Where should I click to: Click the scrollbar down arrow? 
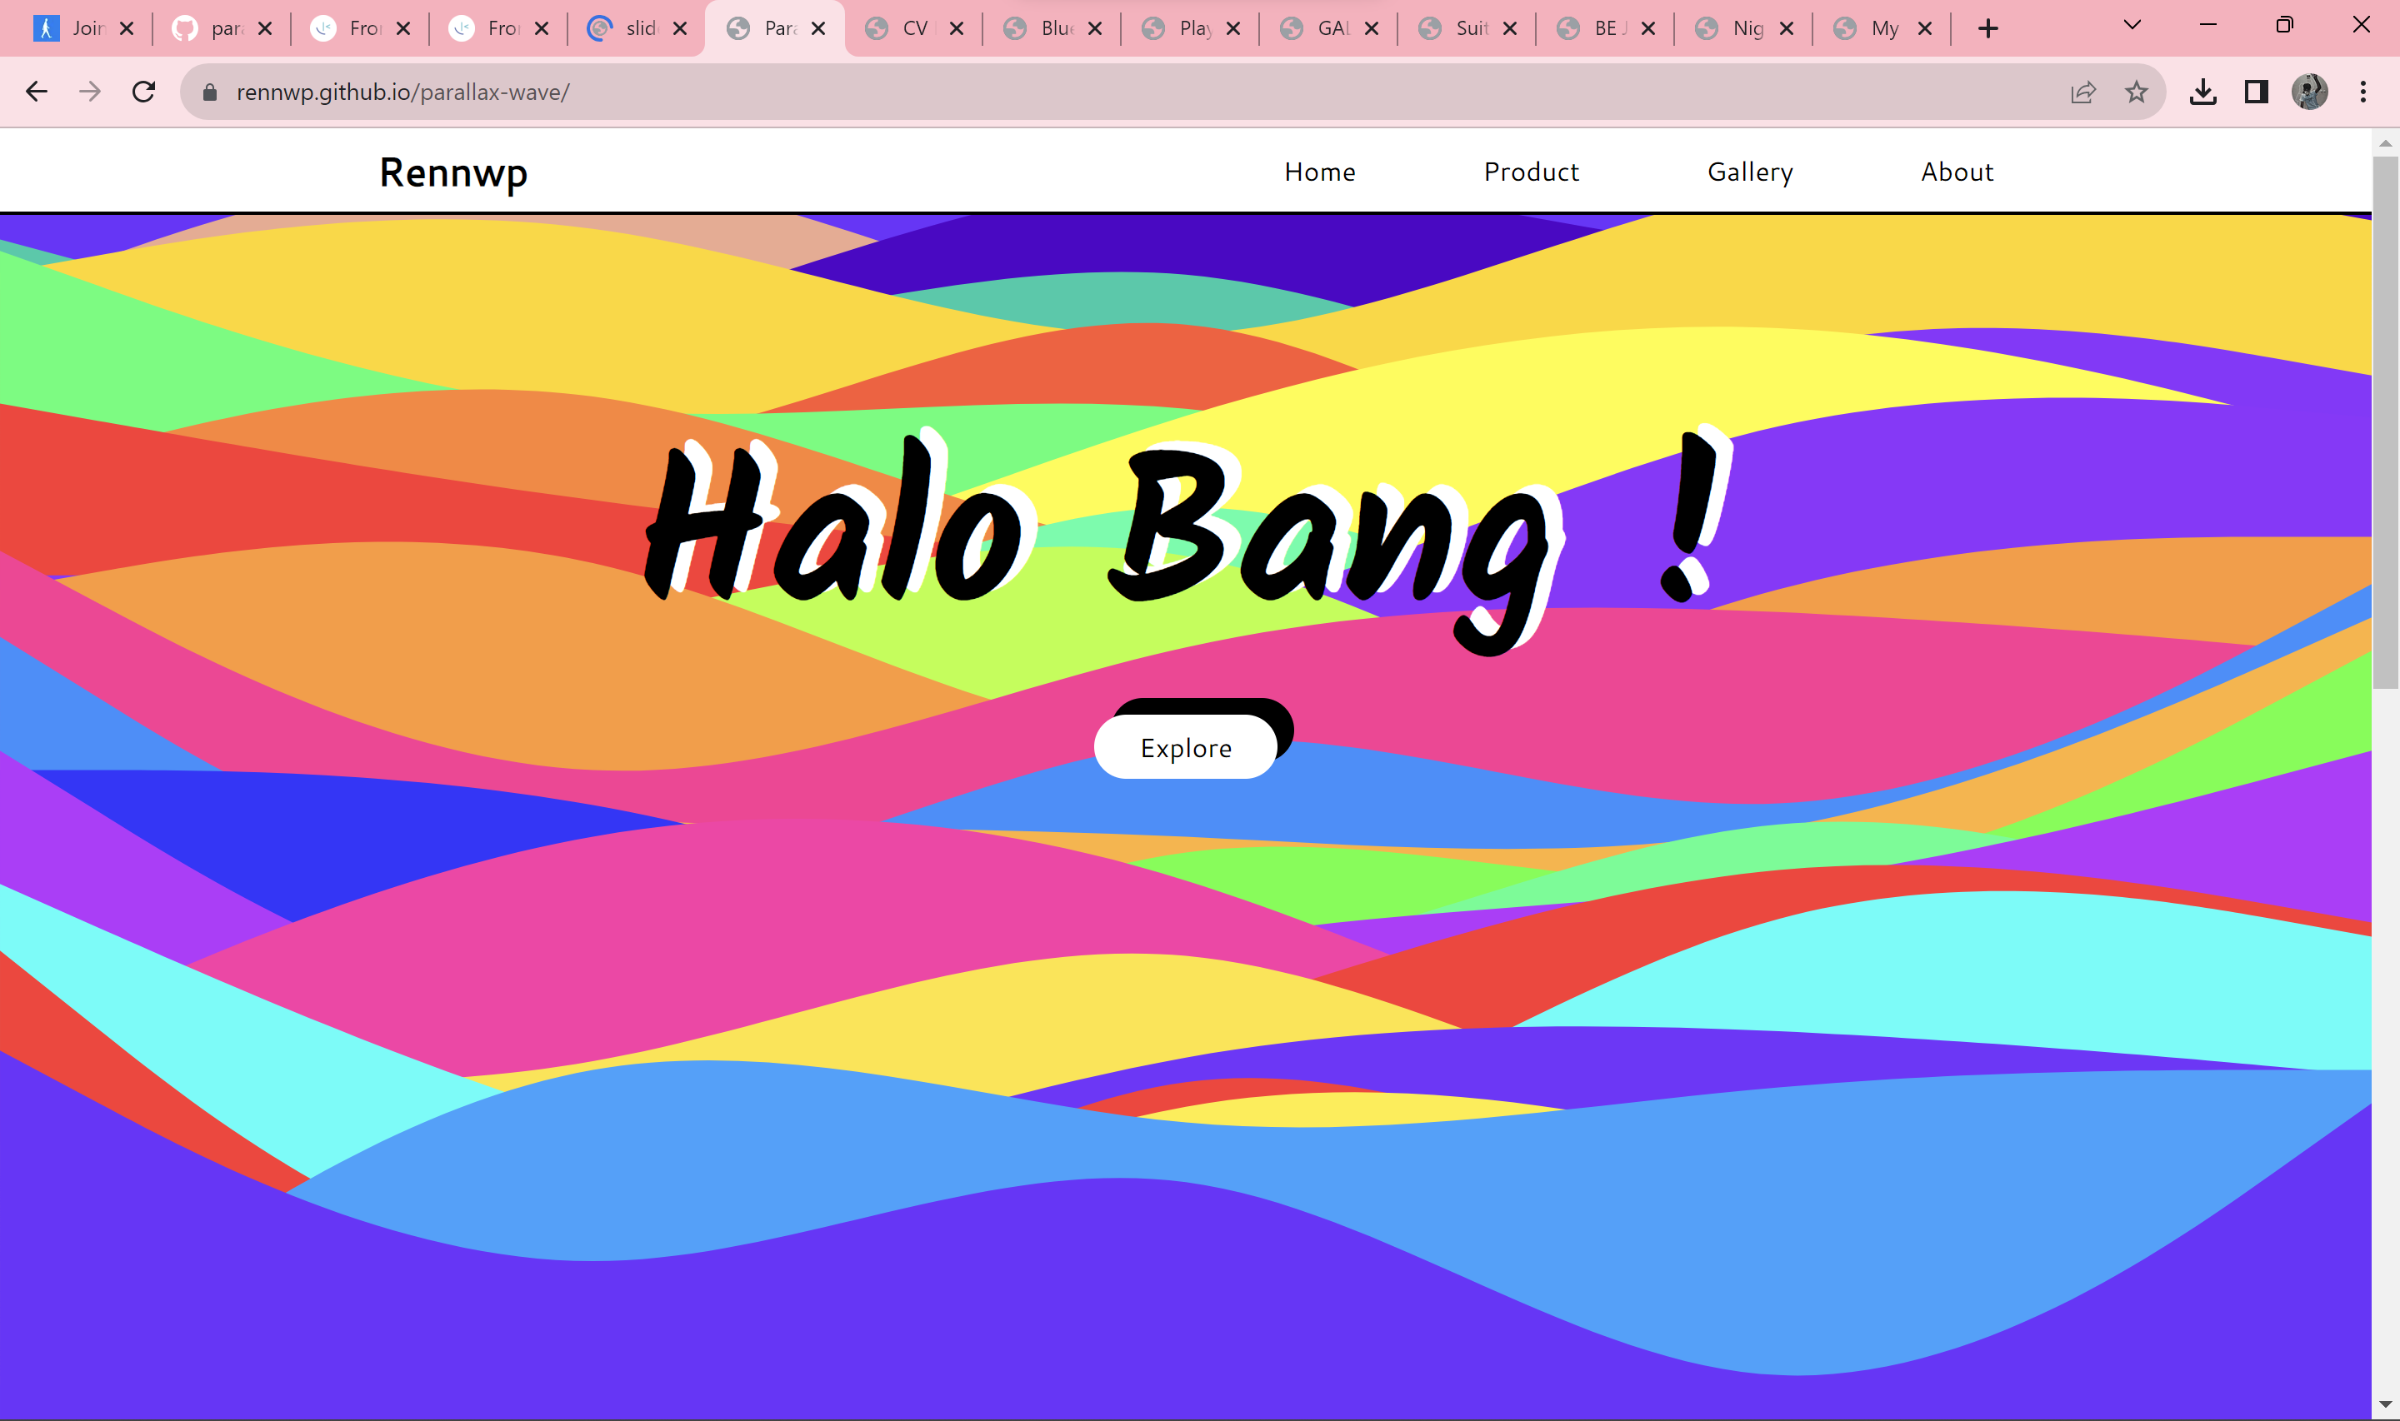(2385, 1406)
